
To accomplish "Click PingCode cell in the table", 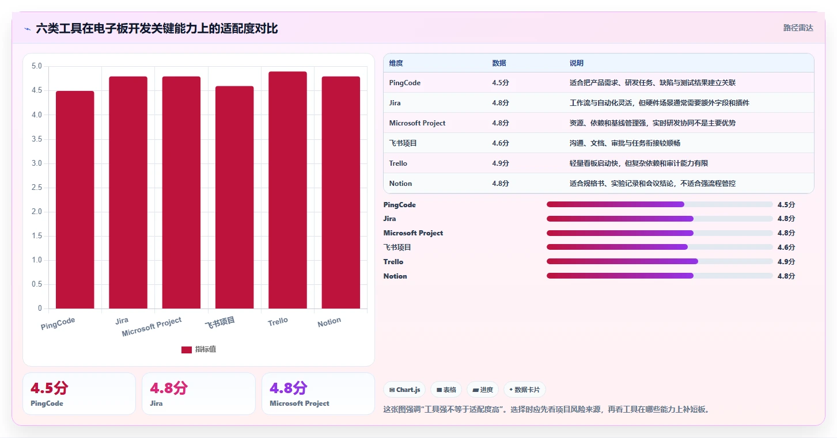I will (404, 83).
